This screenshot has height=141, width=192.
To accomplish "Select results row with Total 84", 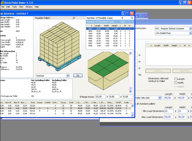I will 65,106.
